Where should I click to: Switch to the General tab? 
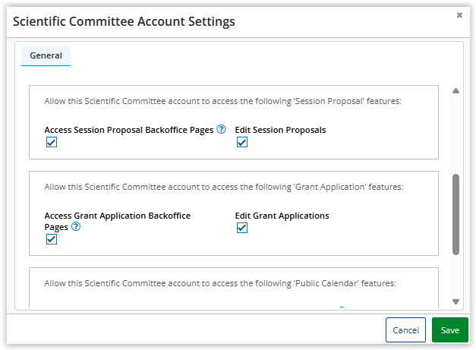click(x=46, y=55)
